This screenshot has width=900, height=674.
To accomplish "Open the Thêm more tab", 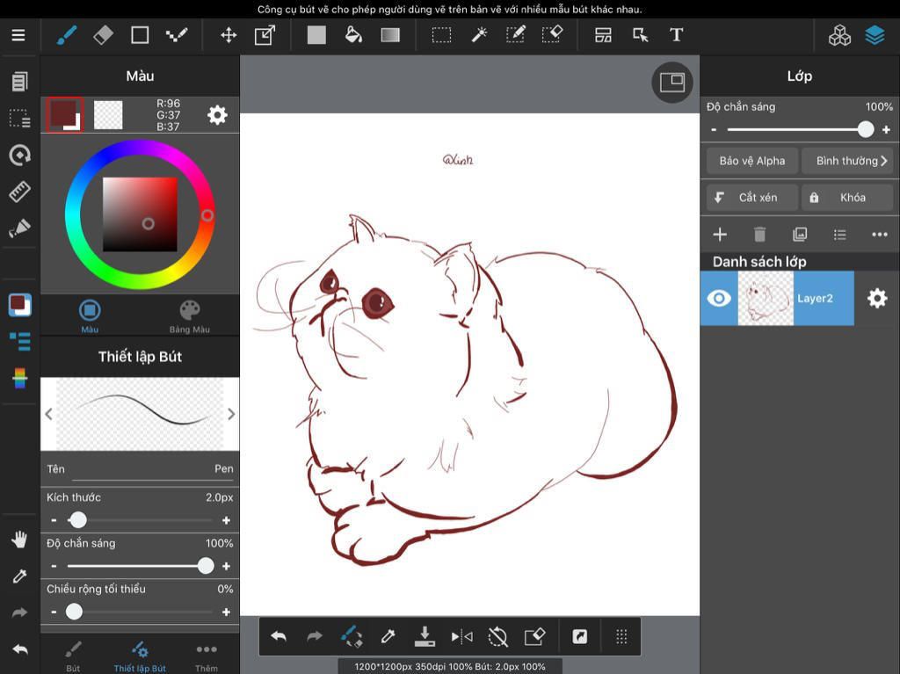I will [x=206, y=656].
